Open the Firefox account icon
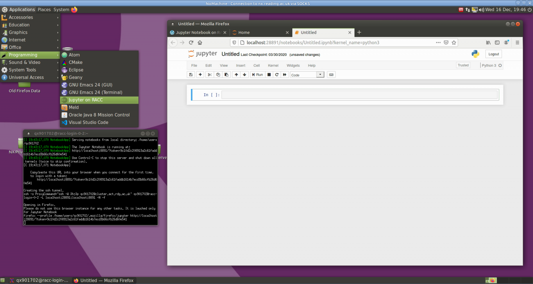Screen dimensions: 533x284 click(506, 42)
